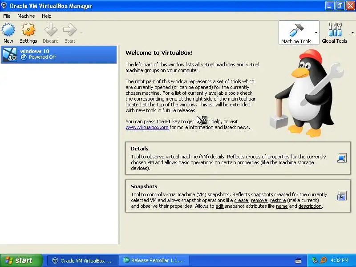Click the orange magnifier tray icon
Viewport: 356px width, 267px height.
coord(323,260)
